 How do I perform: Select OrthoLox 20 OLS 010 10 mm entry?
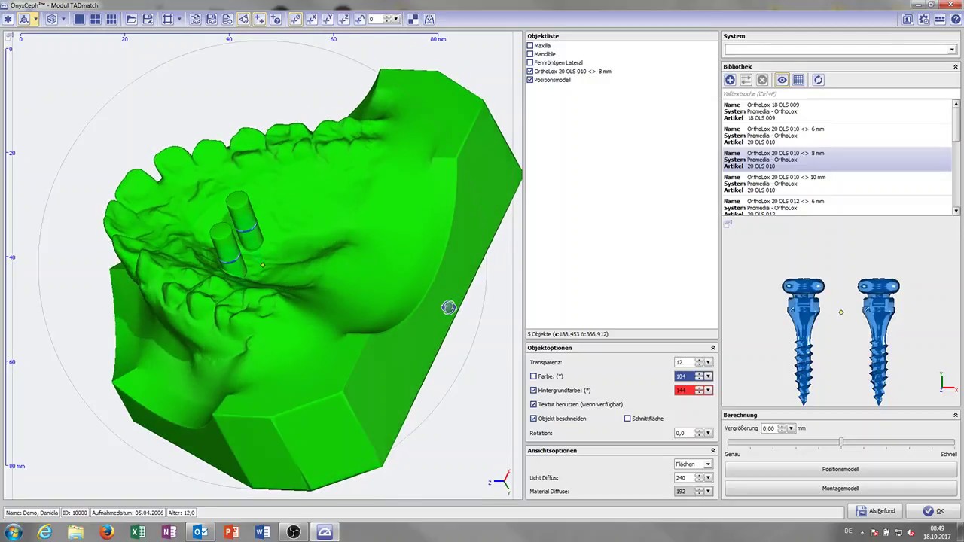pyautogui.click(x=836, y=184)
